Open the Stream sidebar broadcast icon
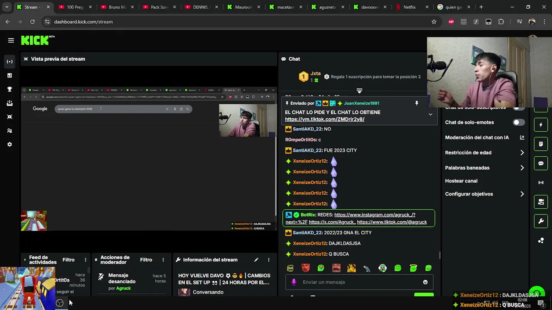Image resolution: width=552 pixels, height=310 pixels. tap(9, 62)
